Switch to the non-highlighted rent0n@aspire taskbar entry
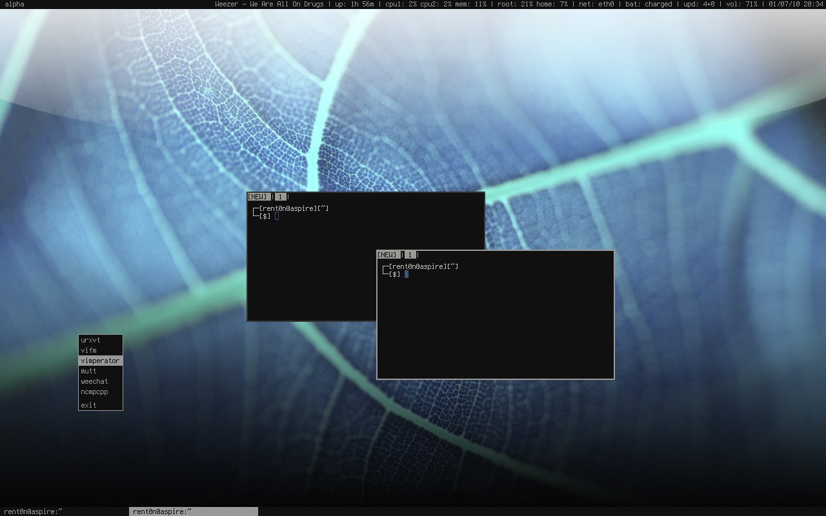The width and height of the screenshot is (826, 516). (x=65, y=511)
